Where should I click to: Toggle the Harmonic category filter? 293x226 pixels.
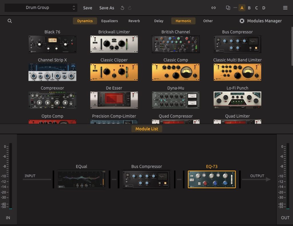[183, 21]
